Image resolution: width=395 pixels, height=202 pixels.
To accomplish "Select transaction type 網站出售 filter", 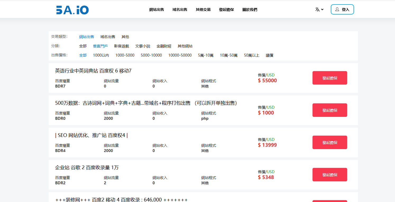I will [x=86, y=37].
